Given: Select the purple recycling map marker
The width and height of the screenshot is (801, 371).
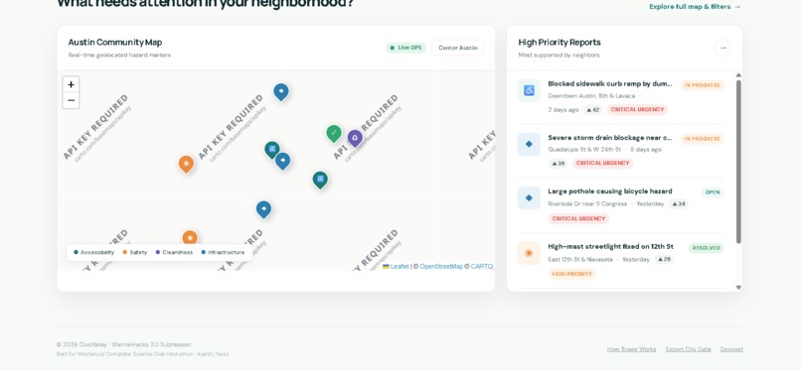Looking at the screenshot, I should (355, 138).
